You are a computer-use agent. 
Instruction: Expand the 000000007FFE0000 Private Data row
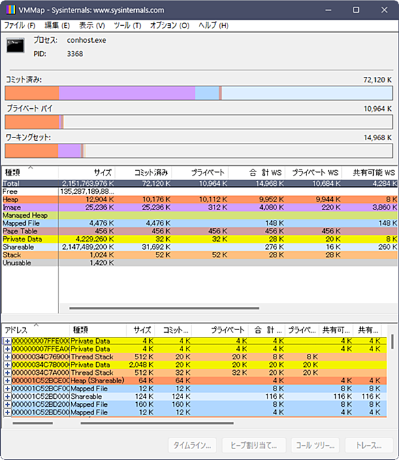click(x=7, y=341)
